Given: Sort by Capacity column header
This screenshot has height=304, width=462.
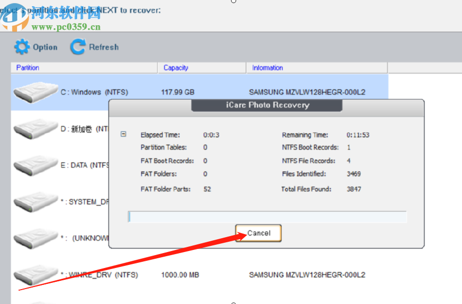Looking at the screenshot, I should (x=202, y=68).
